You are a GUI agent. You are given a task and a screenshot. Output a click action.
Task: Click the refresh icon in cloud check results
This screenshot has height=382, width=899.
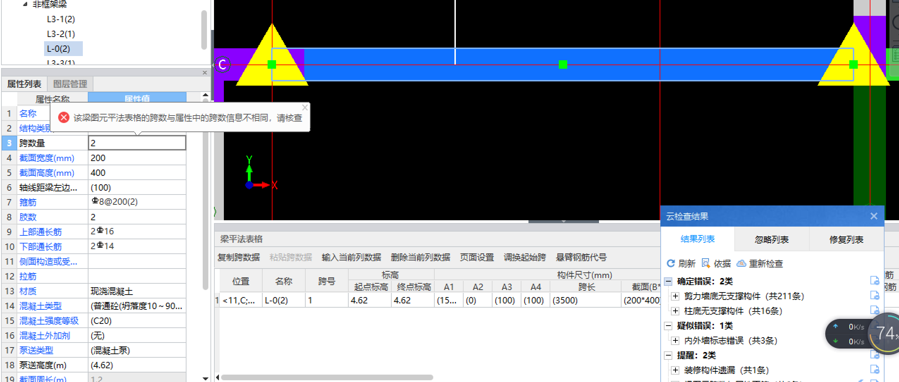pos(671,263)
